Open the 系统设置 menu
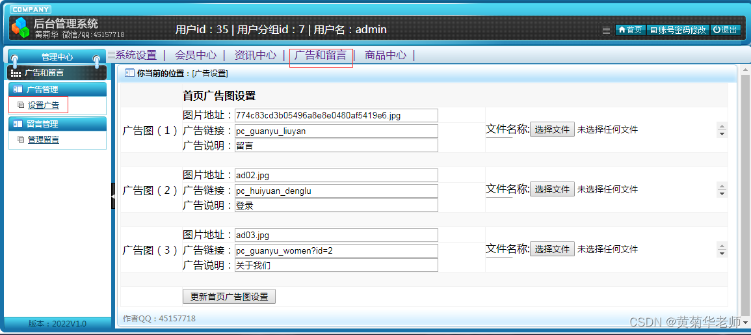This screenshot has height=335, width=751. (136, 55)
